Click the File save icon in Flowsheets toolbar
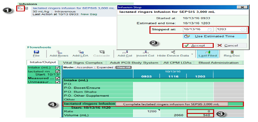The image size is (258, 122). click(36, 52)
